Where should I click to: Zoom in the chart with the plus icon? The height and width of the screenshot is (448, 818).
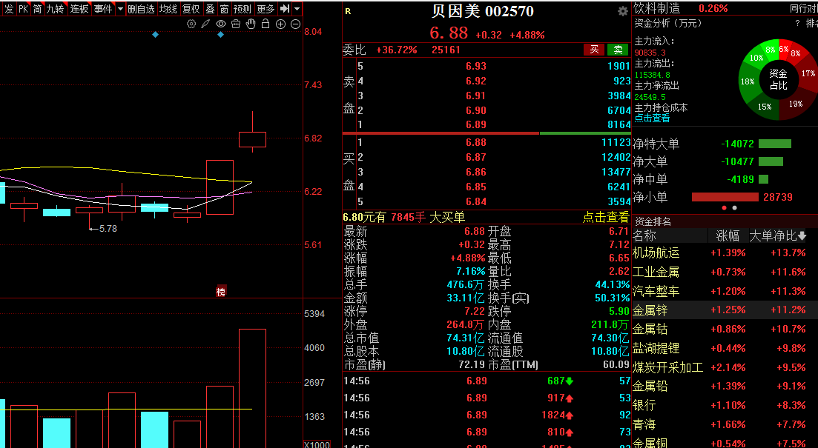(x=280, y=24)
